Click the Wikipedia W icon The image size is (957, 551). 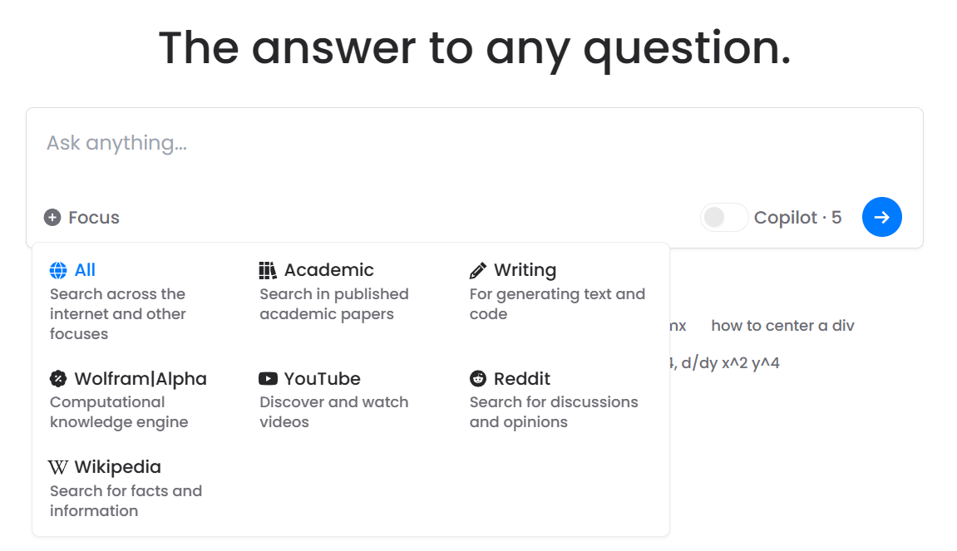point(58,468)
